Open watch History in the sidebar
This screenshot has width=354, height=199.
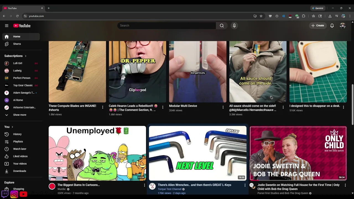[21, 134]
